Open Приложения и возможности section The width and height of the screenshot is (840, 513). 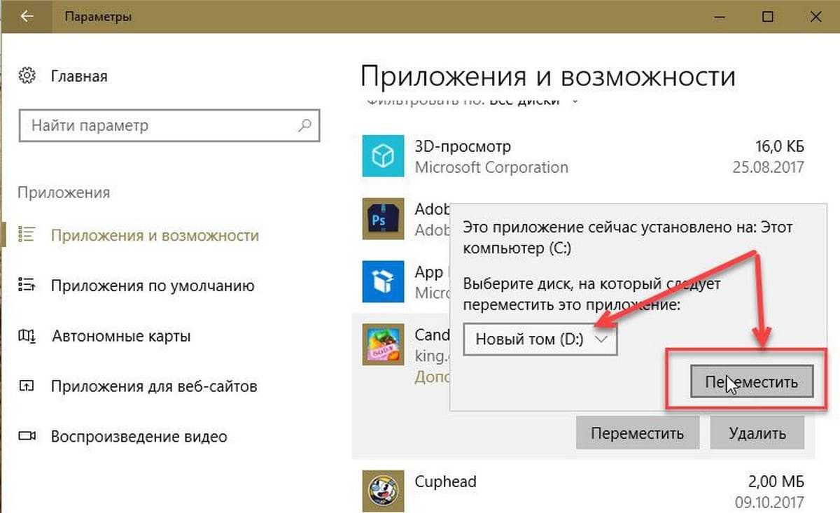tap(155, 236)
